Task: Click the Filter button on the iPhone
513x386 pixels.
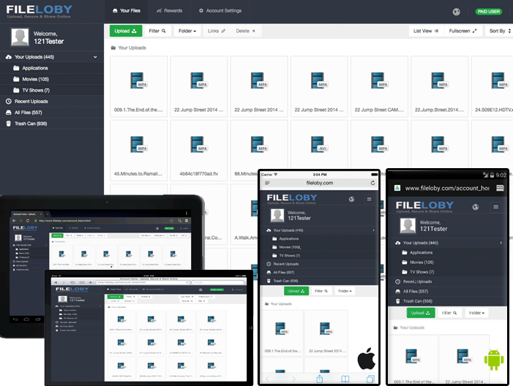Action: point(321,291)
